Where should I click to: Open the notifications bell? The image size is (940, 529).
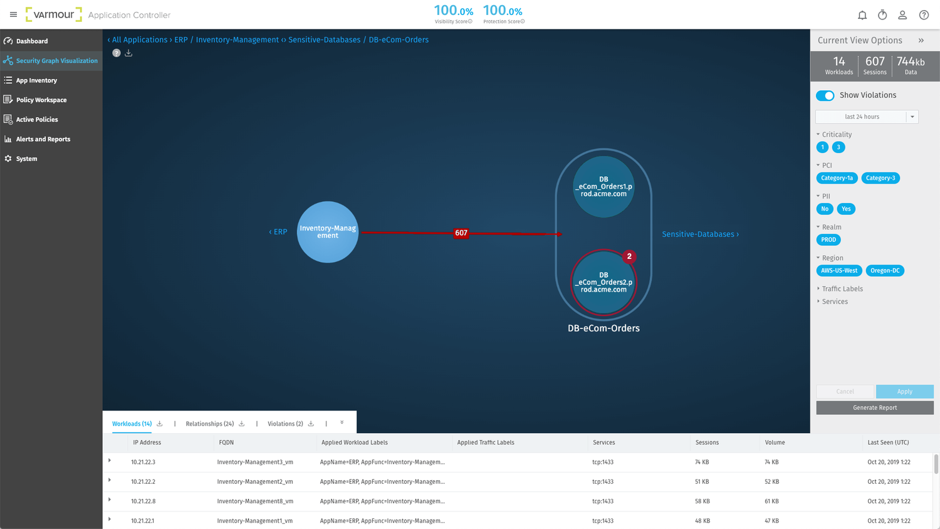click(x=862, y=15)
